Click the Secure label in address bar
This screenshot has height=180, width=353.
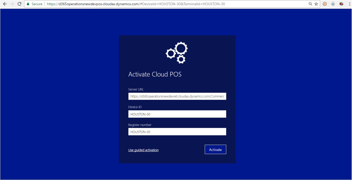click(37, 4)
